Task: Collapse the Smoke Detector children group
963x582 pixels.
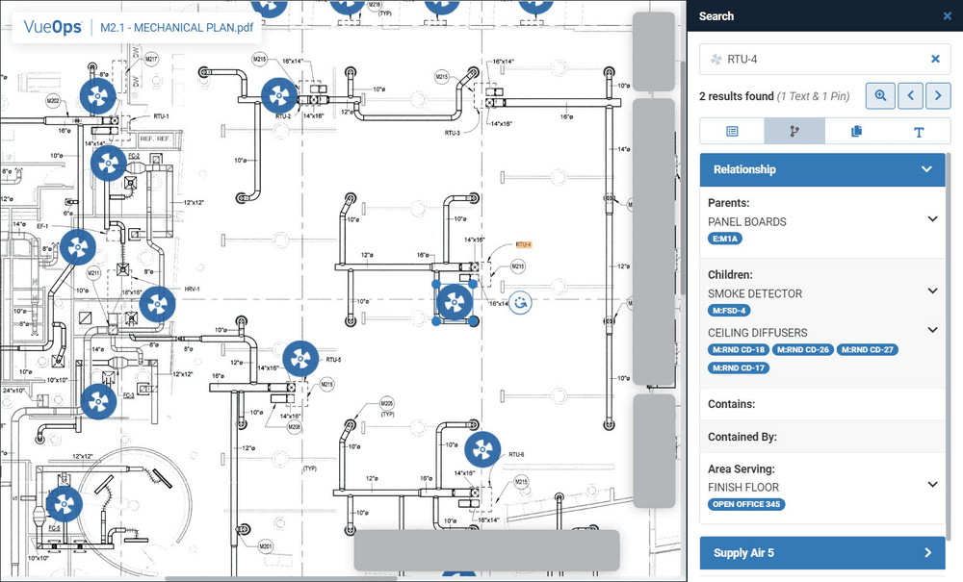Action: (932, 291)
